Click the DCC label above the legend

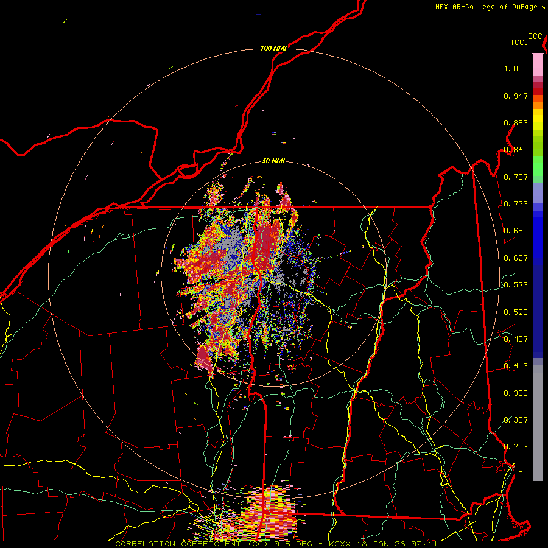535,37
